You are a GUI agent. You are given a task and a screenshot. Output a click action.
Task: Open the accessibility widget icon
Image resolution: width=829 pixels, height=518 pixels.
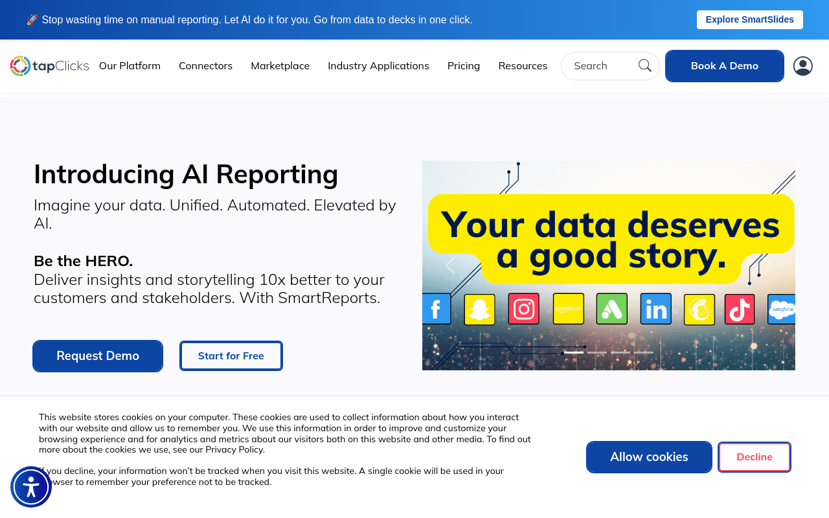click(31, 487)
